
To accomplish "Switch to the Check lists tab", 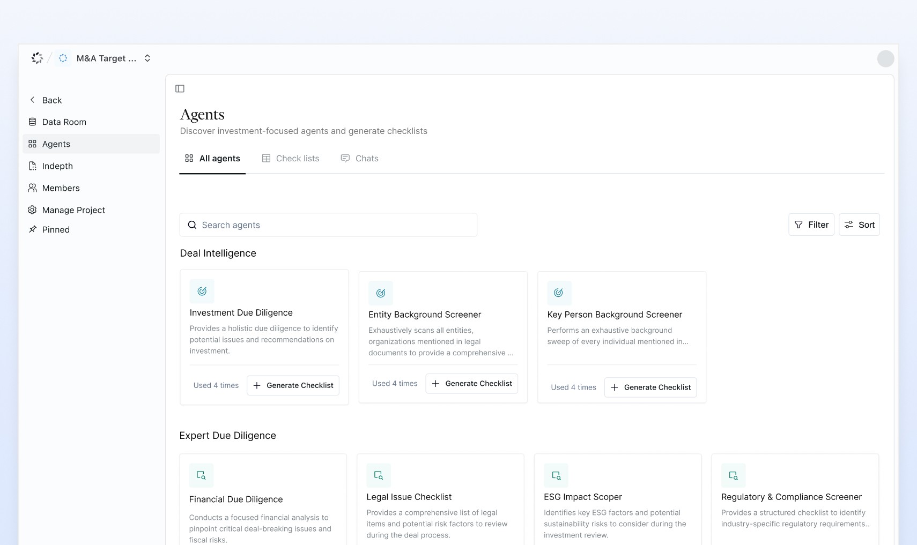I will pos(291,159).
